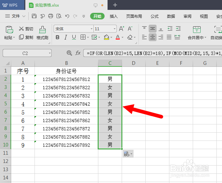
Task: Open Print Preview icon
Action: pyautogui.click(x=59, y=16)
